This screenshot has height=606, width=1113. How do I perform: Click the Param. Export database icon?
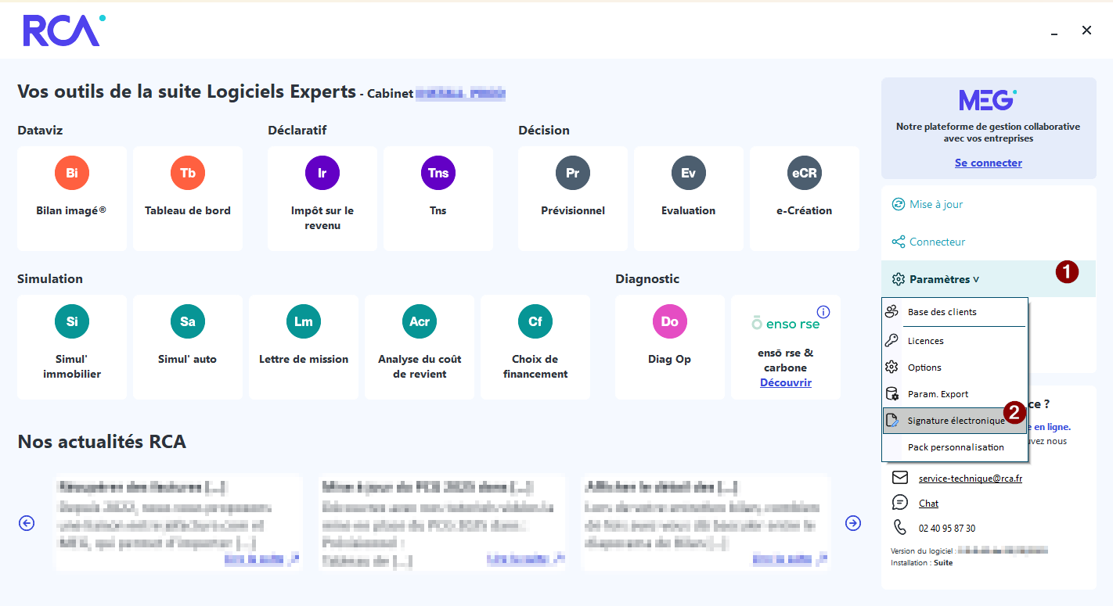pos(891,394)
